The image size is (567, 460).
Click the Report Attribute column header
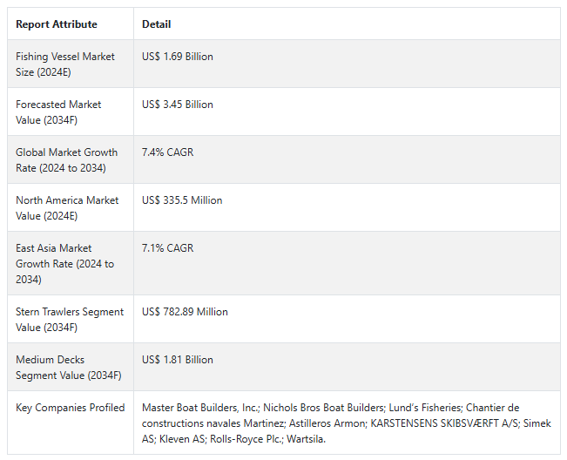(x=57, y=24)
